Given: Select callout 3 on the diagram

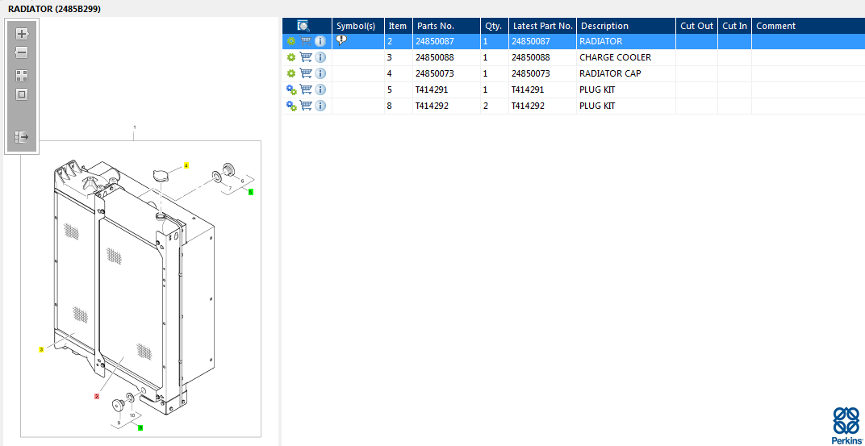Looking at the screenshot, I should click(x=41, y=349).
